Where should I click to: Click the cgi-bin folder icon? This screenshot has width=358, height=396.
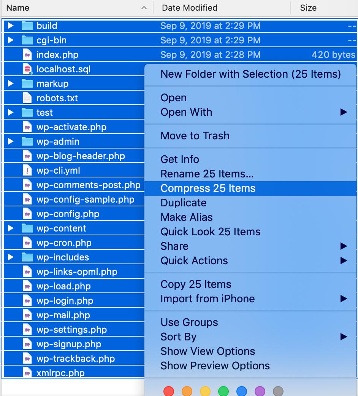pyautogui.click(x=27, y=40)
